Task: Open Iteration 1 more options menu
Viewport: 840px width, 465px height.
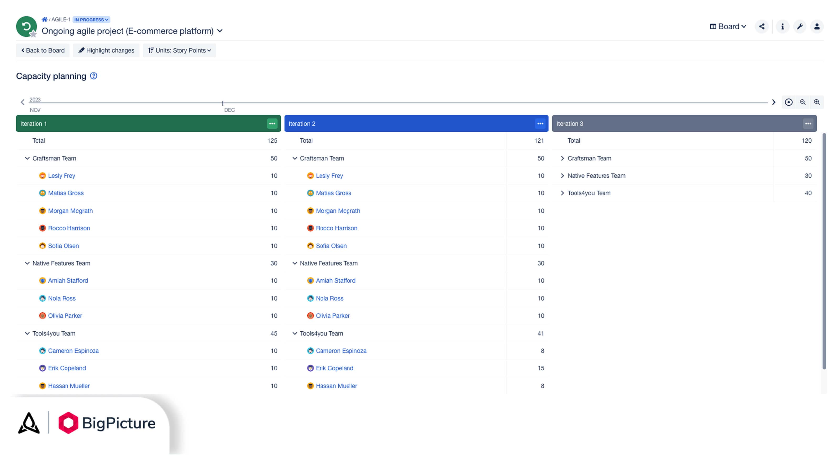Action: coord(272,123)
